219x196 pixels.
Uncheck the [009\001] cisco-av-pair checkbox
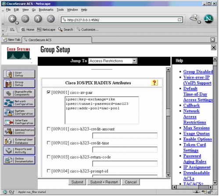click(48, 92)
